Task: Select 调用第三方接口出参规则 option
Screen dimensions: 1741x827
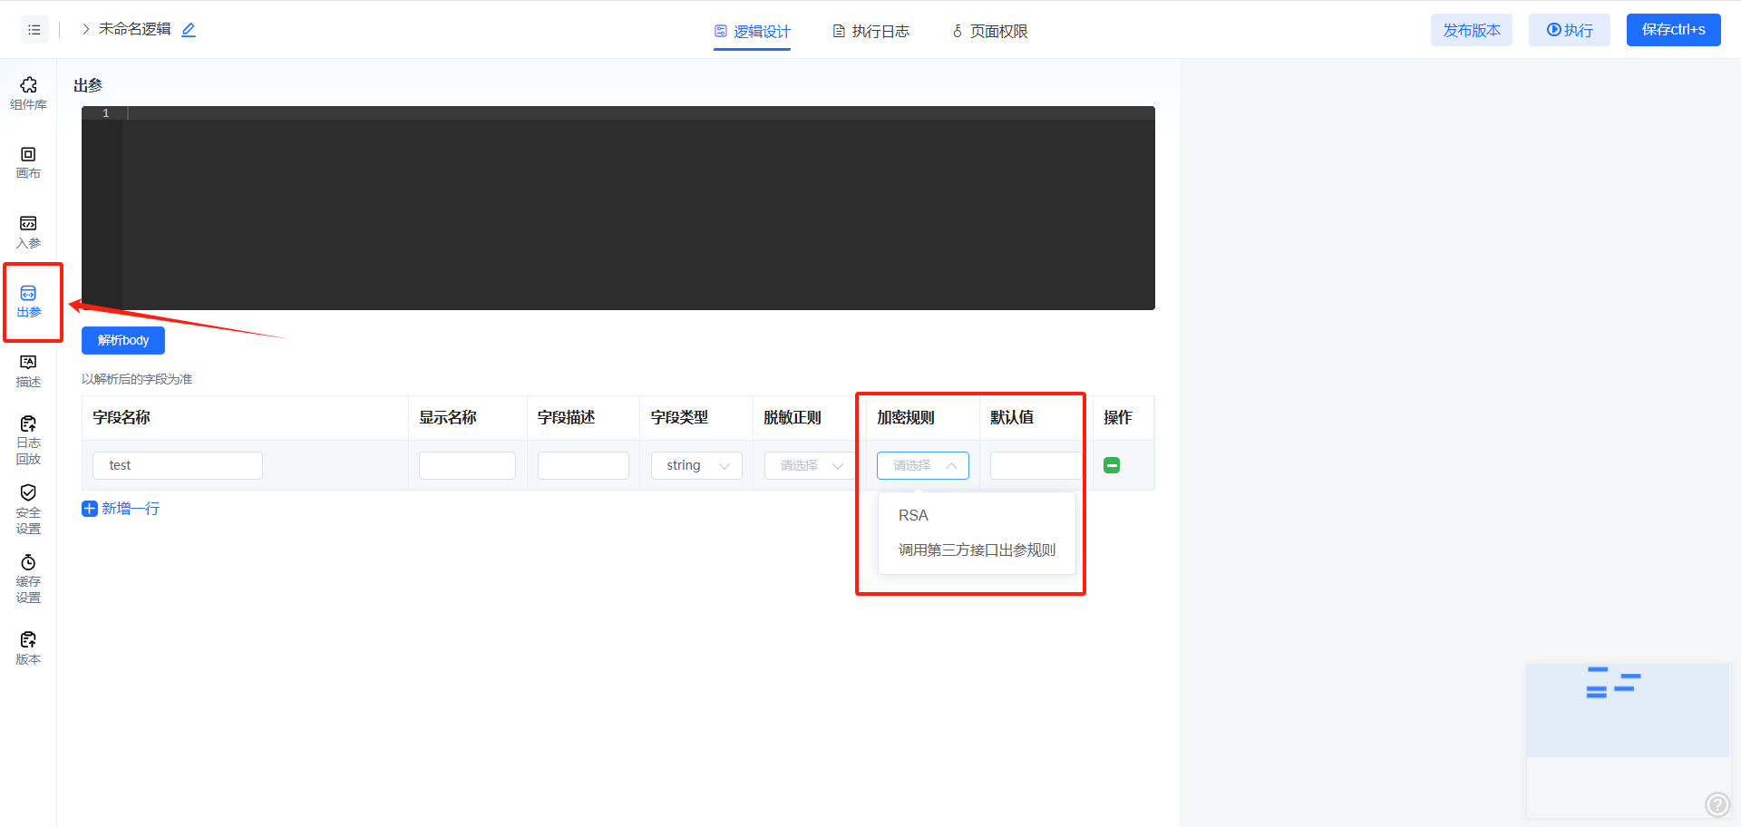Action: click(x=977, y=550)
